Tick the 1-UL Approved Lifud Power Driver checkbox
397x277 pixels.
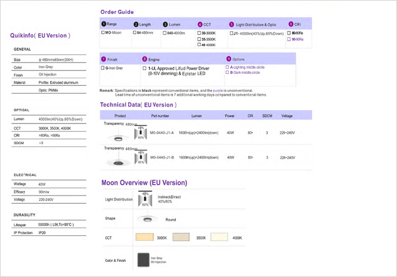[144, 69]
